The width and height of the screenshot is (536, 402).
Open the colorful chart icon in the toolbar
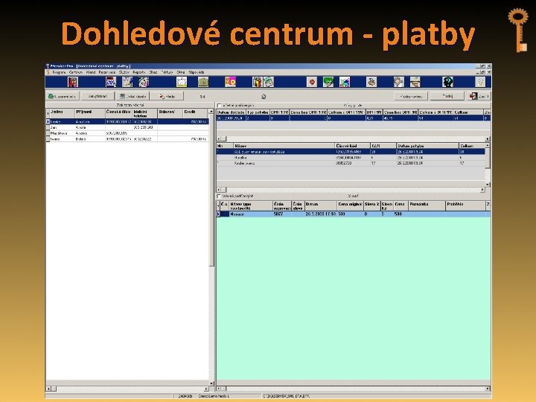345,82
